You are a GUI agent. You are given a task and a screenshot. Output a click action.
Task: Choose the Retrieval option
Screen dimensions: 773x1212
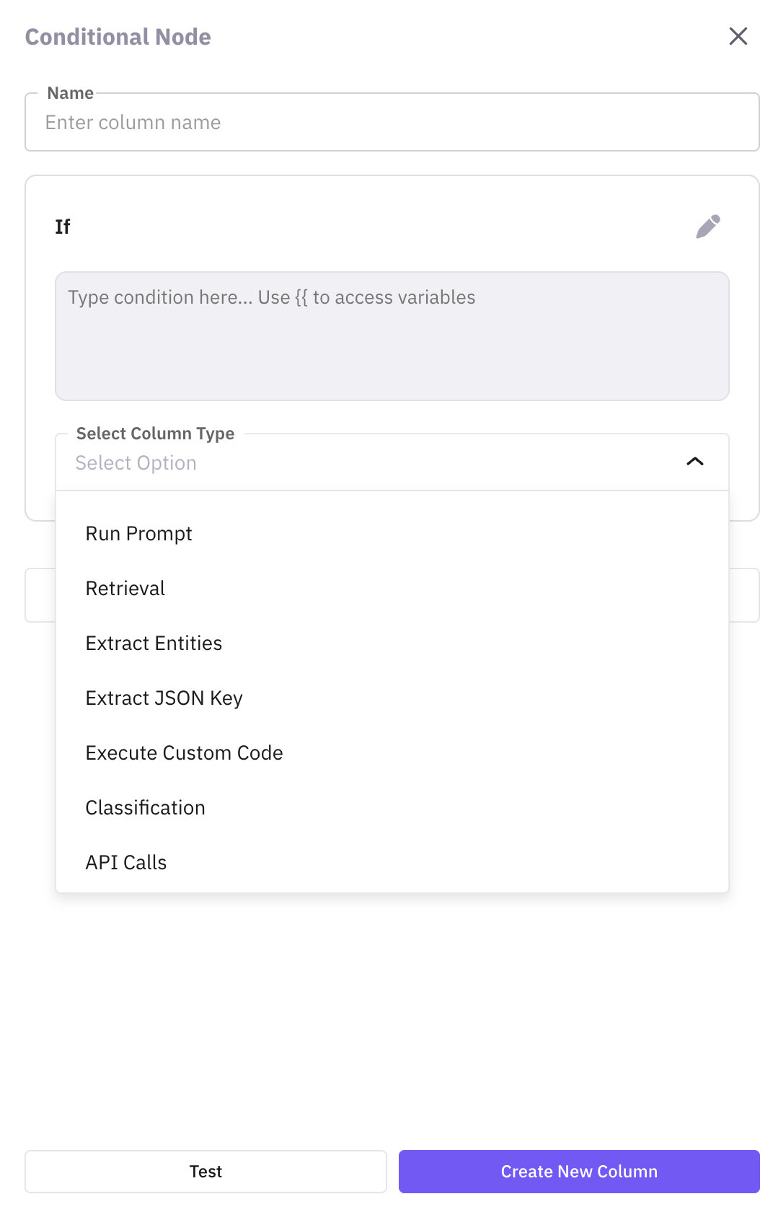tap(125, 589)
